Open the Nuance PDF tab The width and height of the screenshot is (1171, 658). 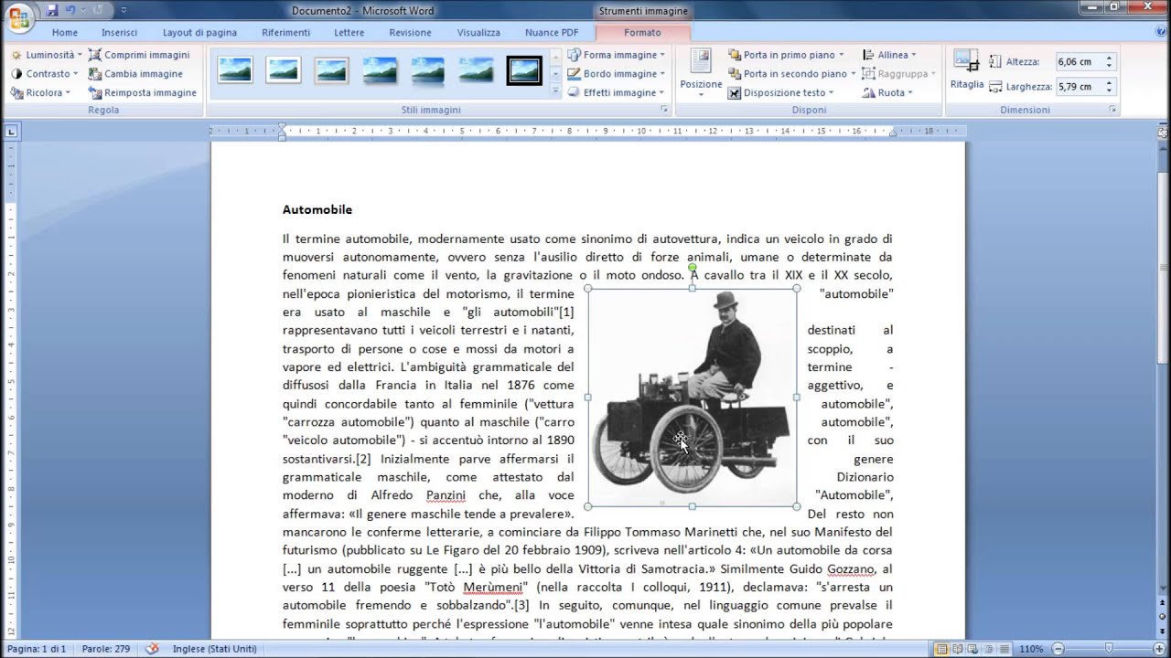click(552, 32)
